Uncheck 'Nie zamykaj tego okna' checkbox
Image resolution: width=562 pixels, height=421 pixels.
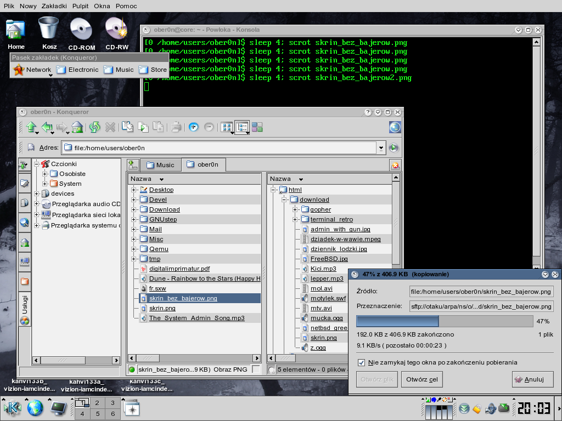361,362
